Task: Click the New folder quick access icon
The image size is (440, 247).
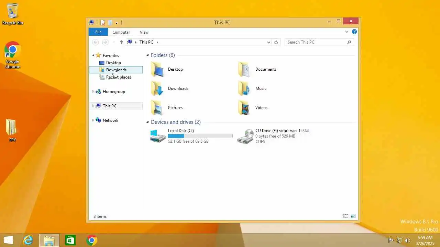Action: pos(110,23)
